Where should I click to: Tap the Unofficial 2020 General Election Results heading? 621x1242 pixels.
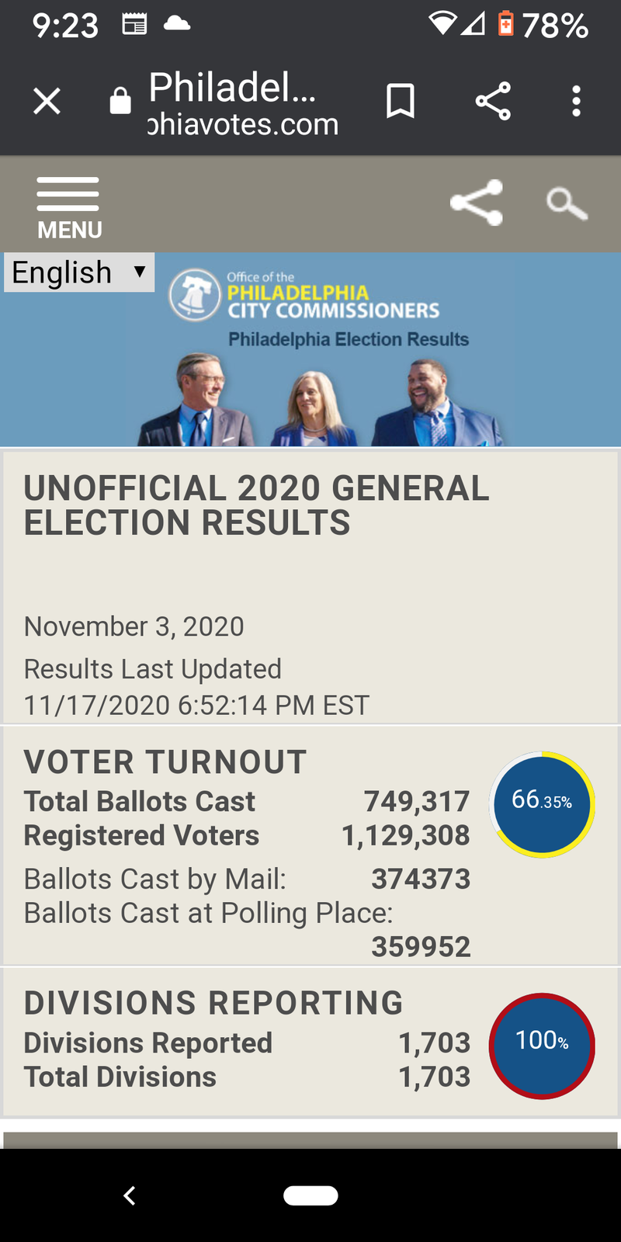click(257, 505)
